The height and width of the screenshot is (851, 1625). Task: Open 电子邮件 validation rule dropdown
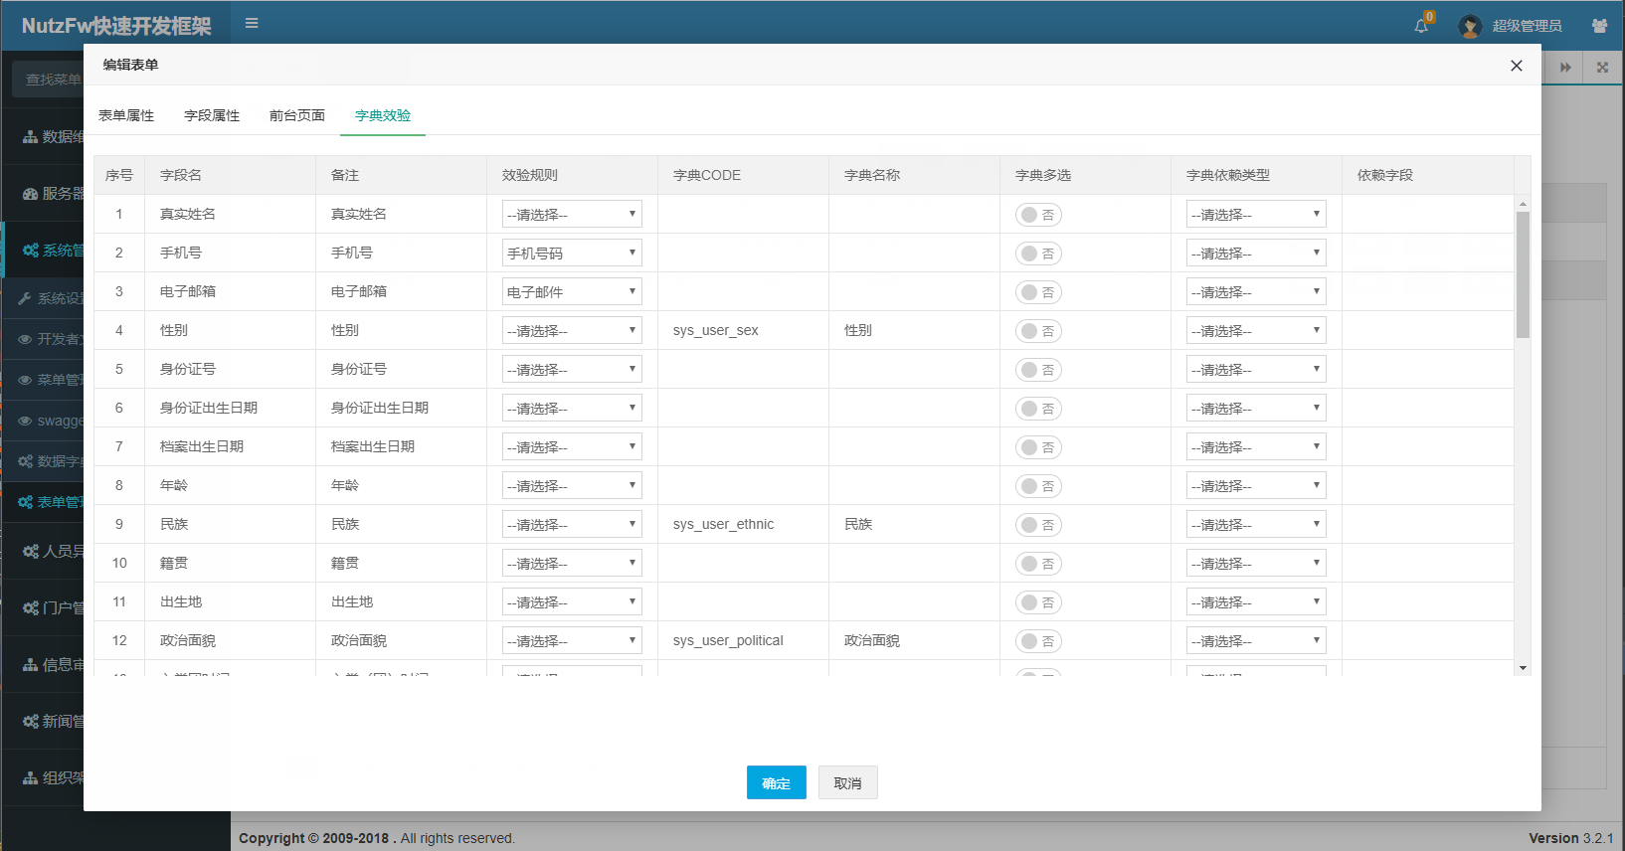572,291
